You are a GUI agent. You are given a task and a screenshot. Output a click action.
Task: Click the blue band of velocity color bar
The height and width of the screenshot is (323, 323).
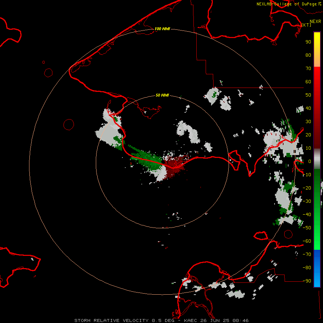point(317,268)
